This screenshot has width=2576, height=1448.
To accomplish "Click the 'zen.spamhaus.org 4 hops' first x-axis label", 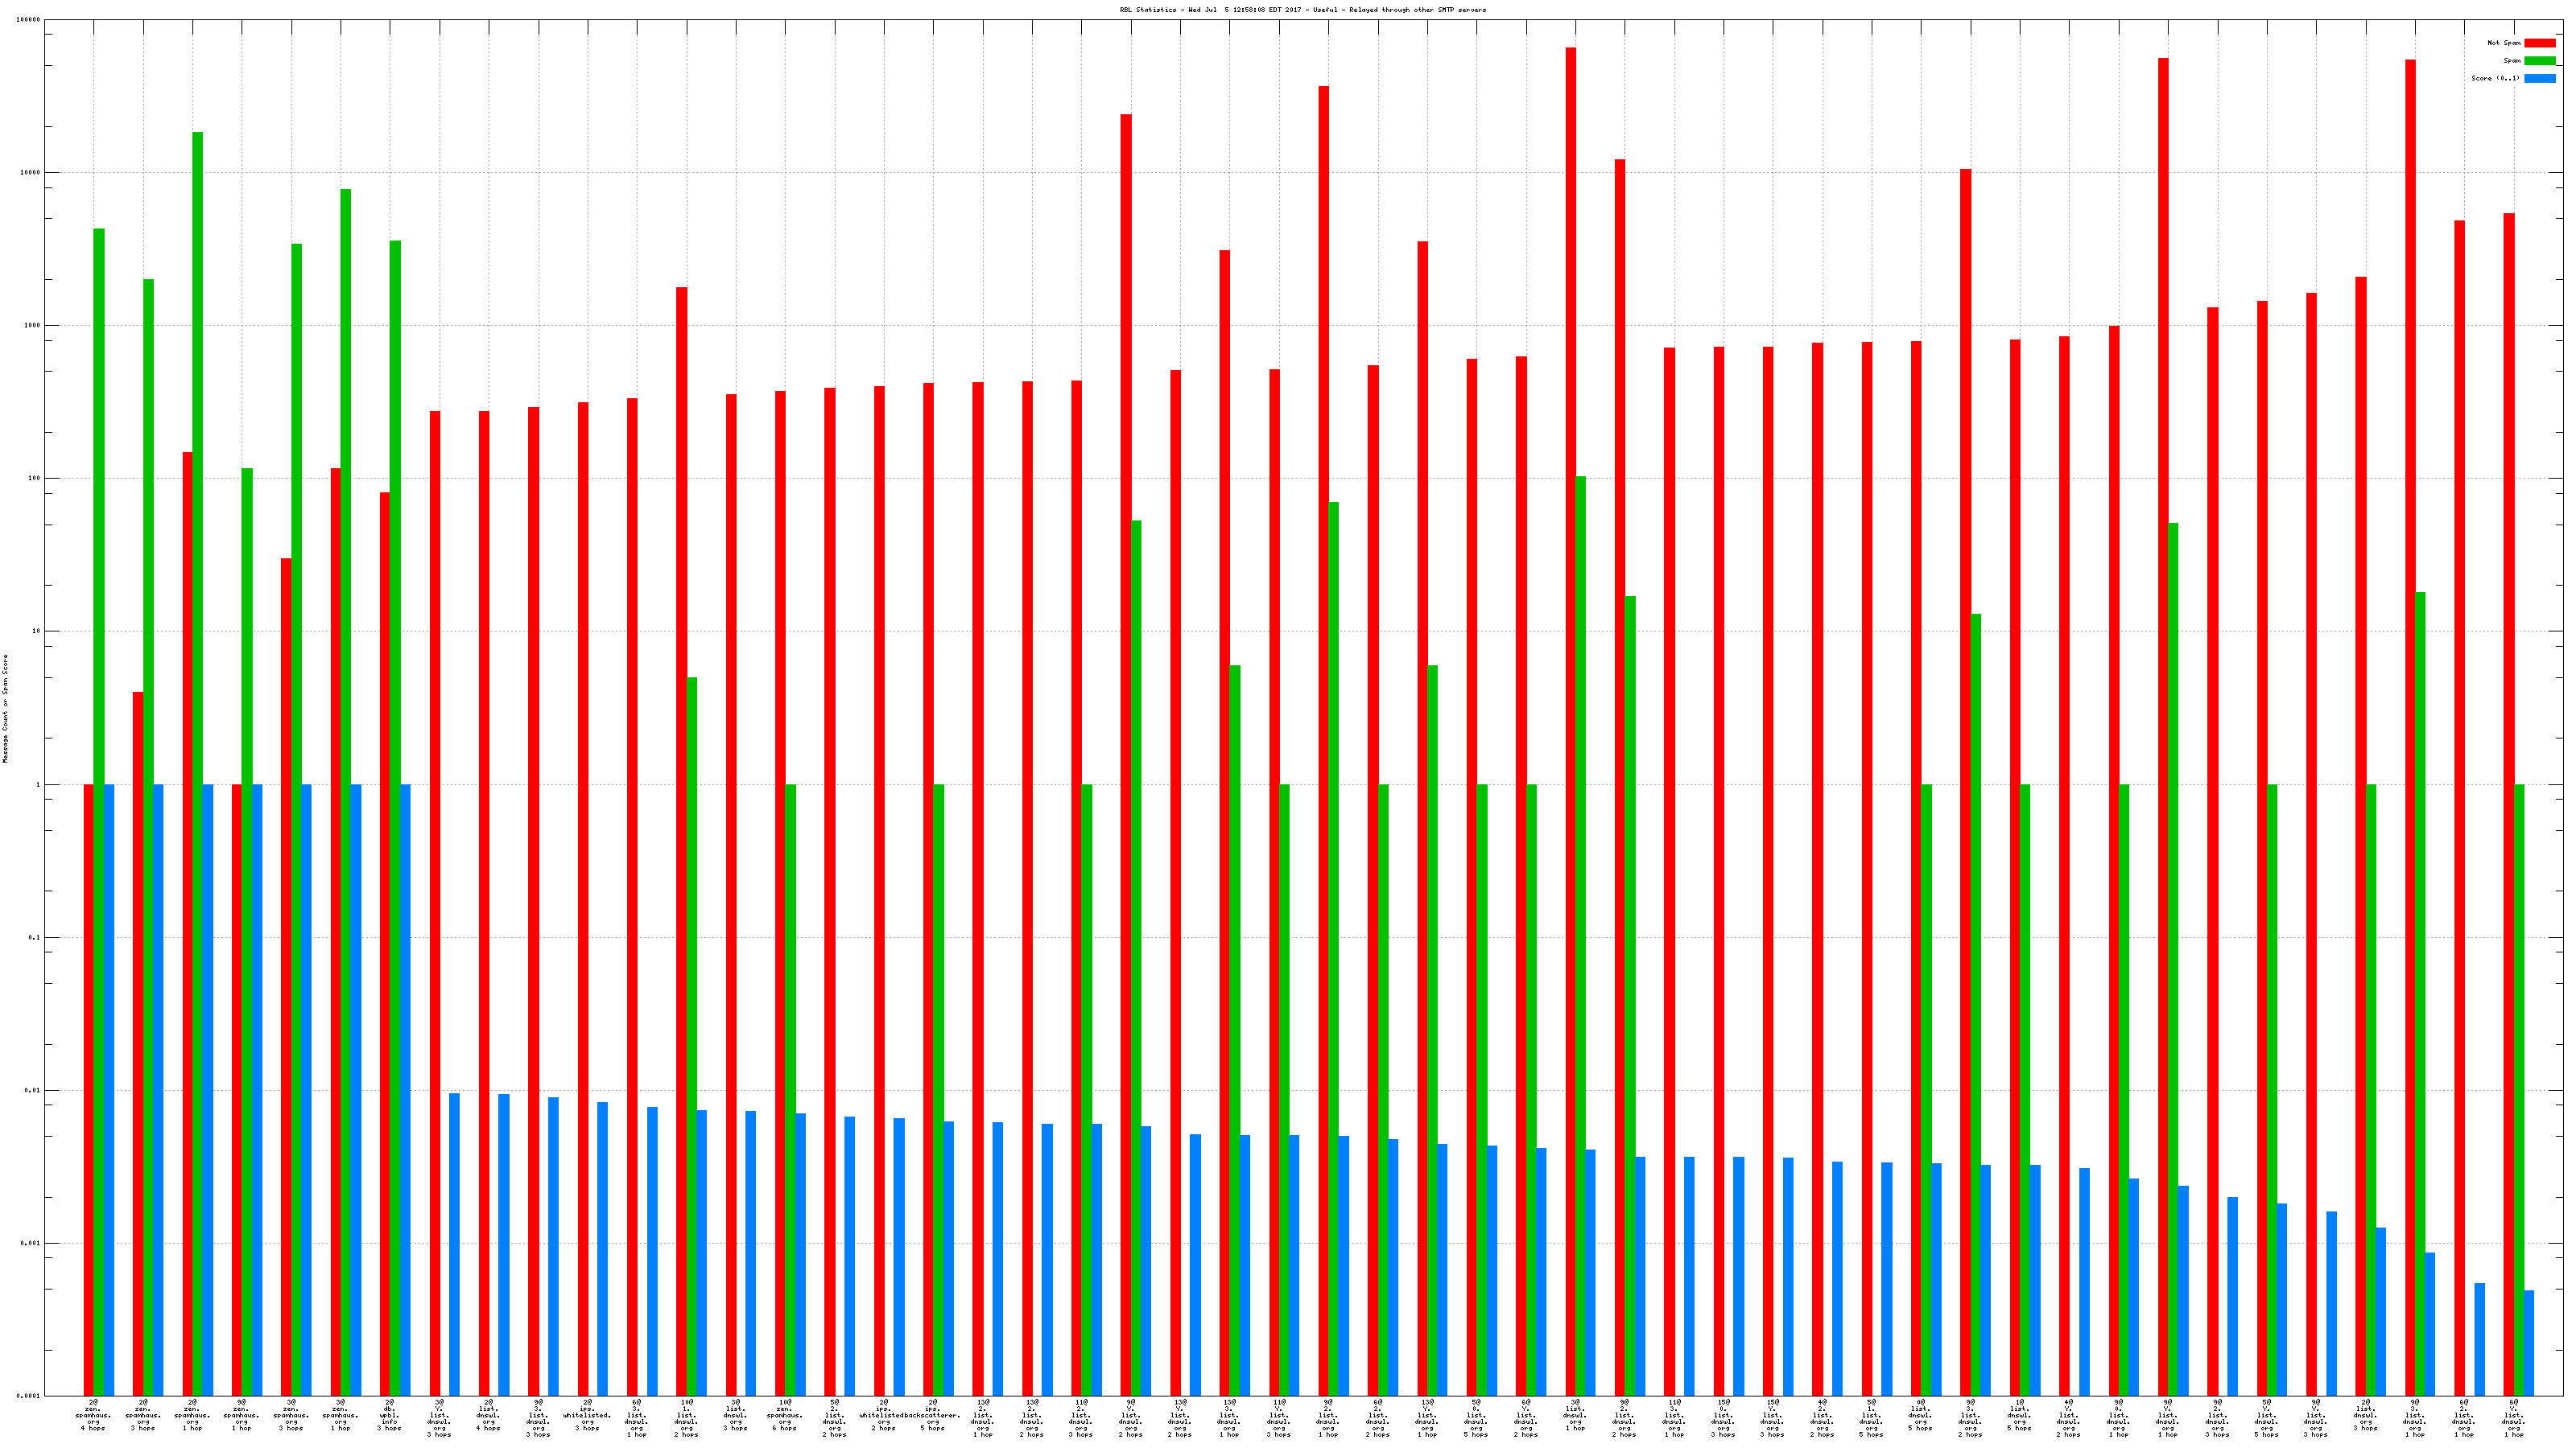I will coord(93,1415).
